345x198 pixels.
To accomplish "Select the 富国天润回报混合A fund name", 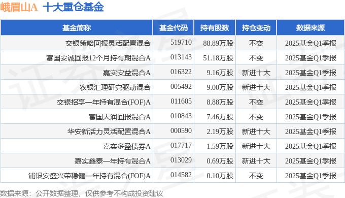I will (120, 117).
